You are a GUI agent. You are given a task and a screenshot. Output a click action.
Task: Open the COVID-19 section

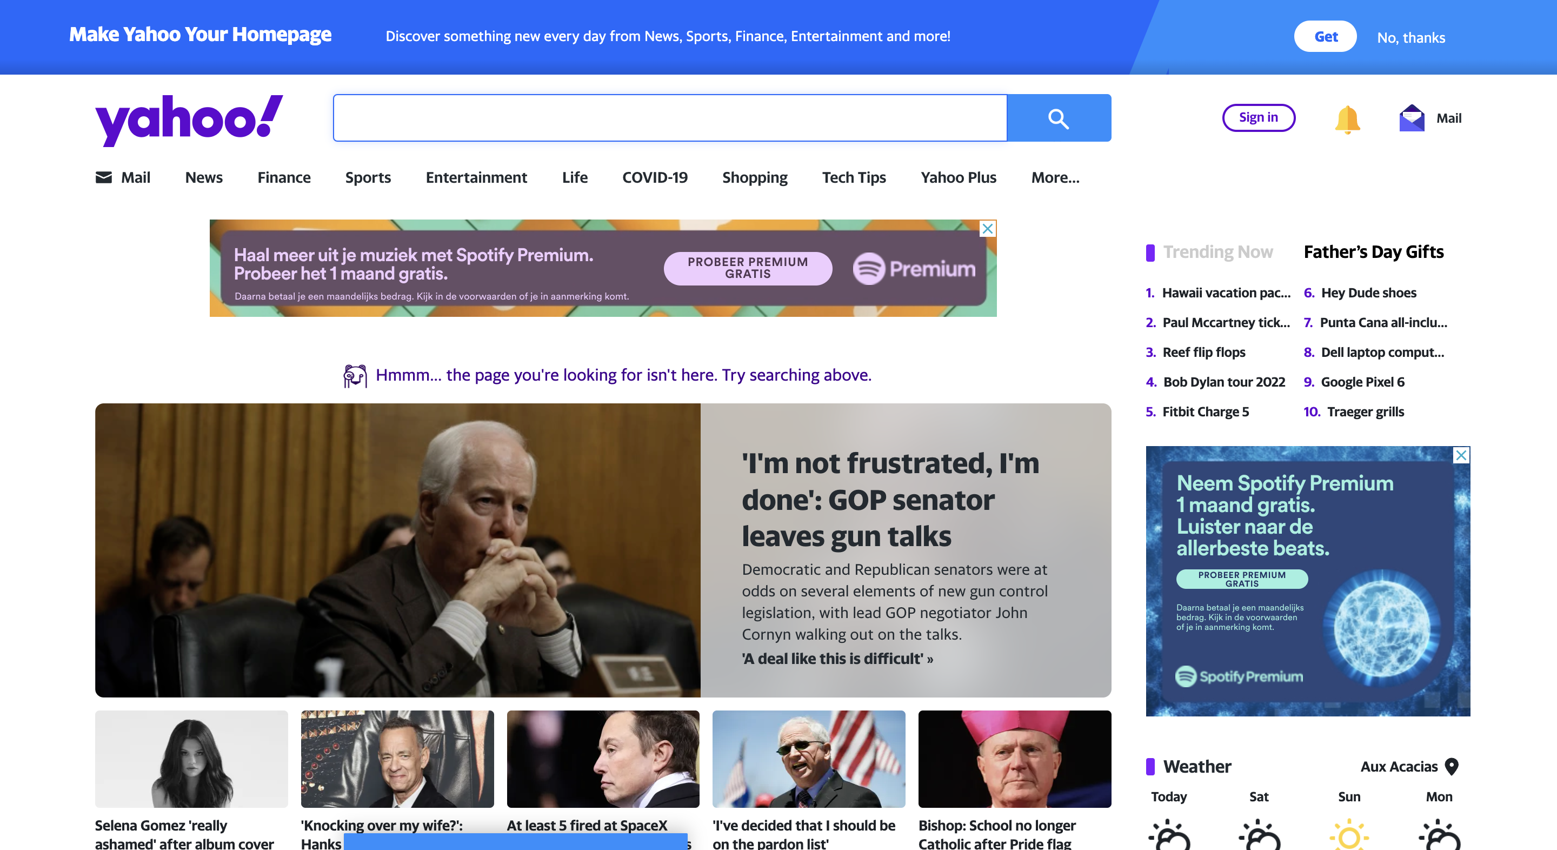pyautogui.click(x=655, y=177)
